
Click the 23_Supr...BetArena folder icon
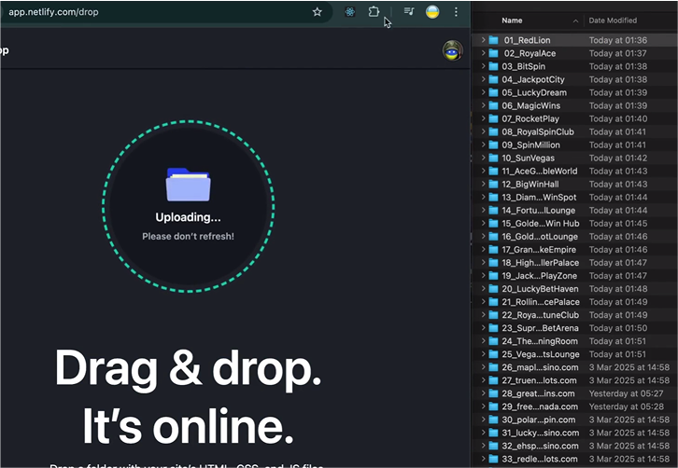click(493, 328)
